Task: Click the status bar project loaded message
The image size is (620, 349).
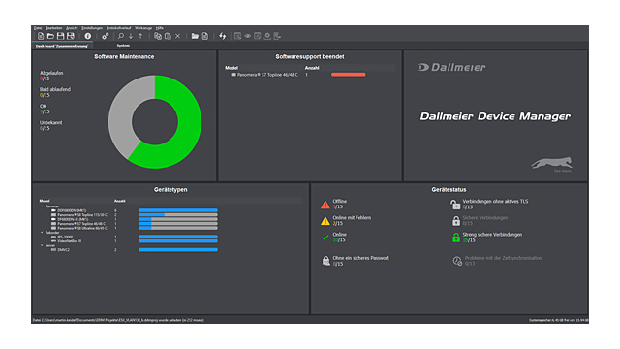Action: (118, 320)
